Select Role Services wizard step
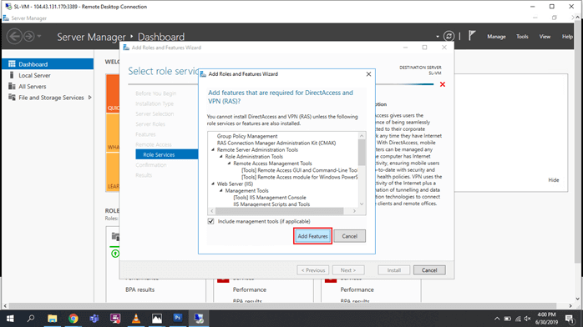Image resolution: width=583 pixels, height=327 pixels. 166,154
